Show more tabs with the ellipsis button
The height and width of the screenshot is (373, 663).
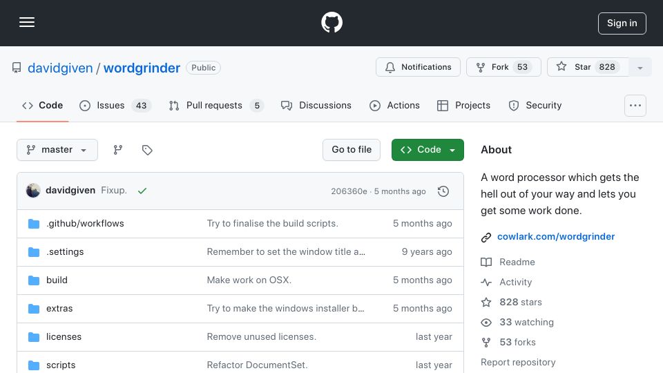[635, 106]
